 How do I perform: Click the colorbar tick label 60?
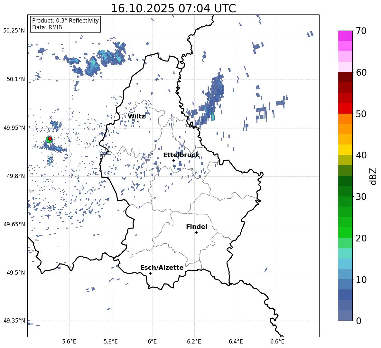[361, 72]
